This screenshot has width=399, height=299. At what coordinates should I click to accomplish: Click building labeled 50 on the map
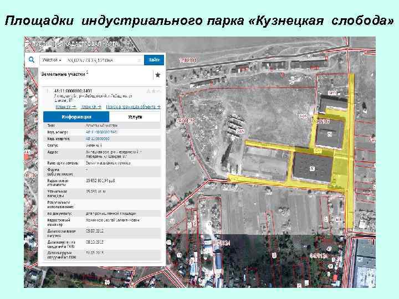tap(330, 135)
